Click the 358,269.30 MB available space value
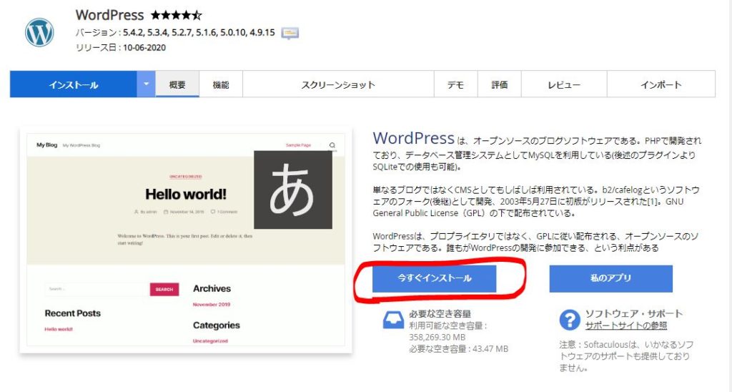 (437, 338)
